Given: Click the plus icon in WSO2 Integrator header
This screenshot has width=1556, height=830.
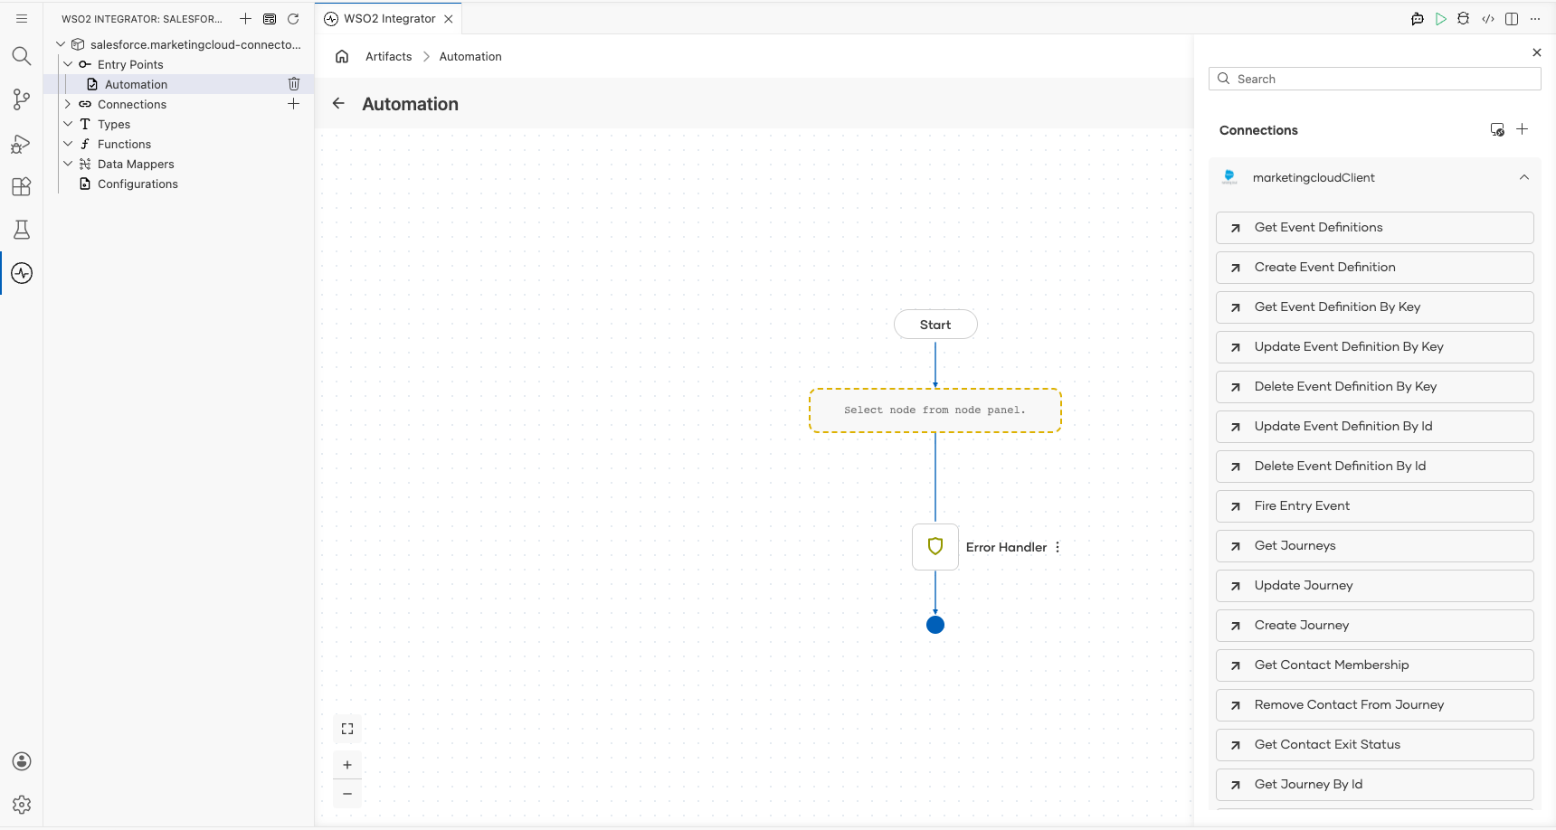Looking at the screenshot, I should (245, 18).
